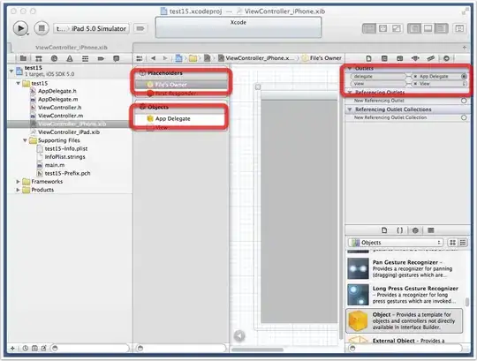Show the Attributes inspector
The height and width of the screenshot is (361, 477).
(415, 58)
